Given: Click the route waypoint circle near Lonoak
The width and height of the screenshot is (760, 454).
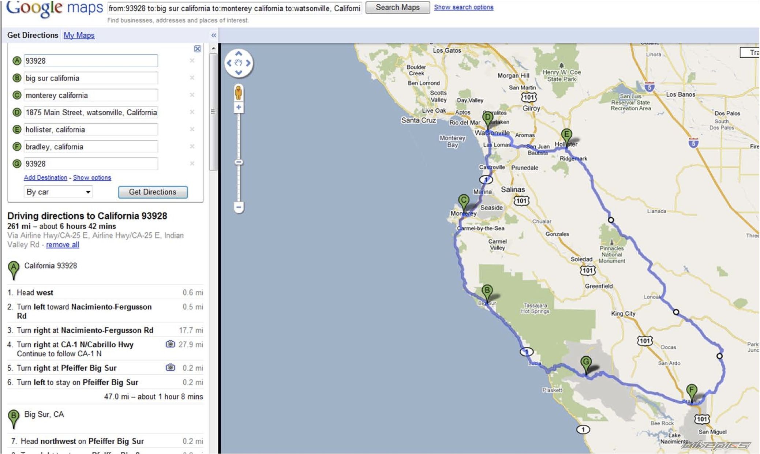Looking at the screenshot, I should tap(676, 312).
